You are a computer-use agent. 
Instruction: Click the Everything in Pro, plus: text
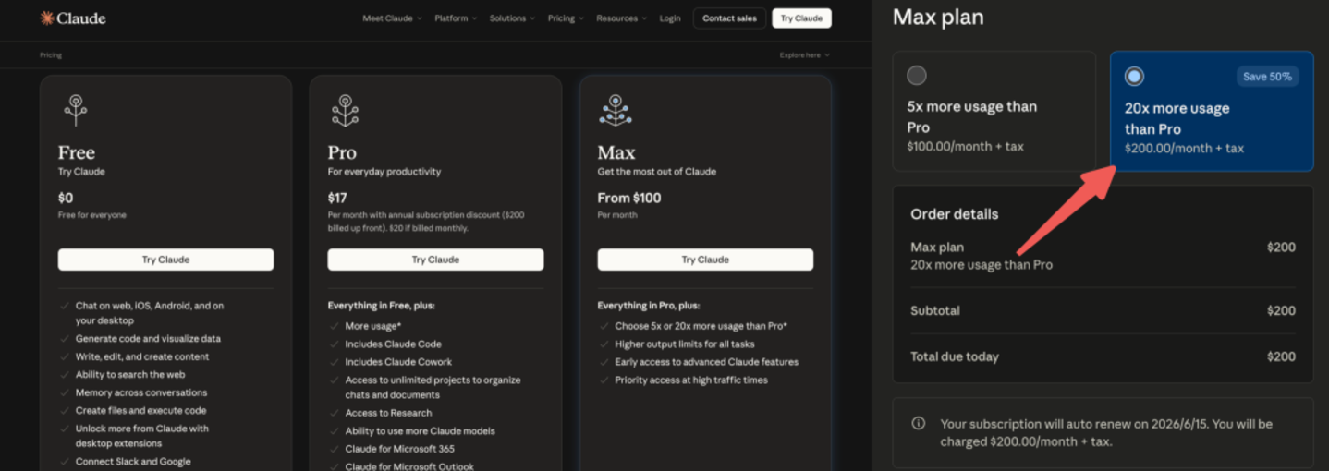click(x=649, y=306)
